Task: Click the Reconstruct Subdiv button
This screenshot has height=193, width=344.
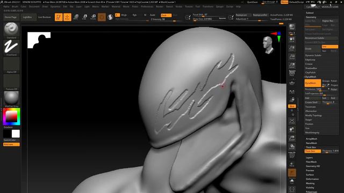Action: (321, 38)
